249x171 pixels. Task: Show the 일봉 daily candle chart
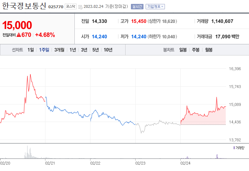(x=183, y=50)
